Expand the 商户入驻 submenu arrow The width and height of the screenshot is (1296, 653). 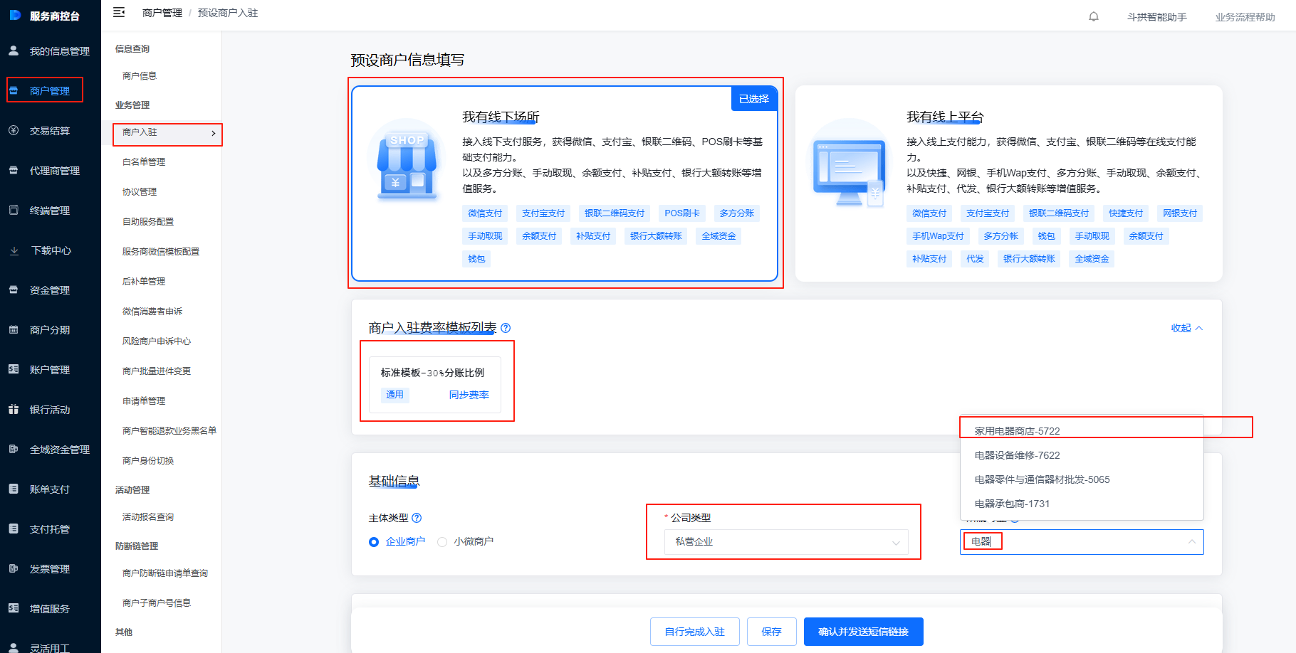pyautogui.click(x=213, y=133)
